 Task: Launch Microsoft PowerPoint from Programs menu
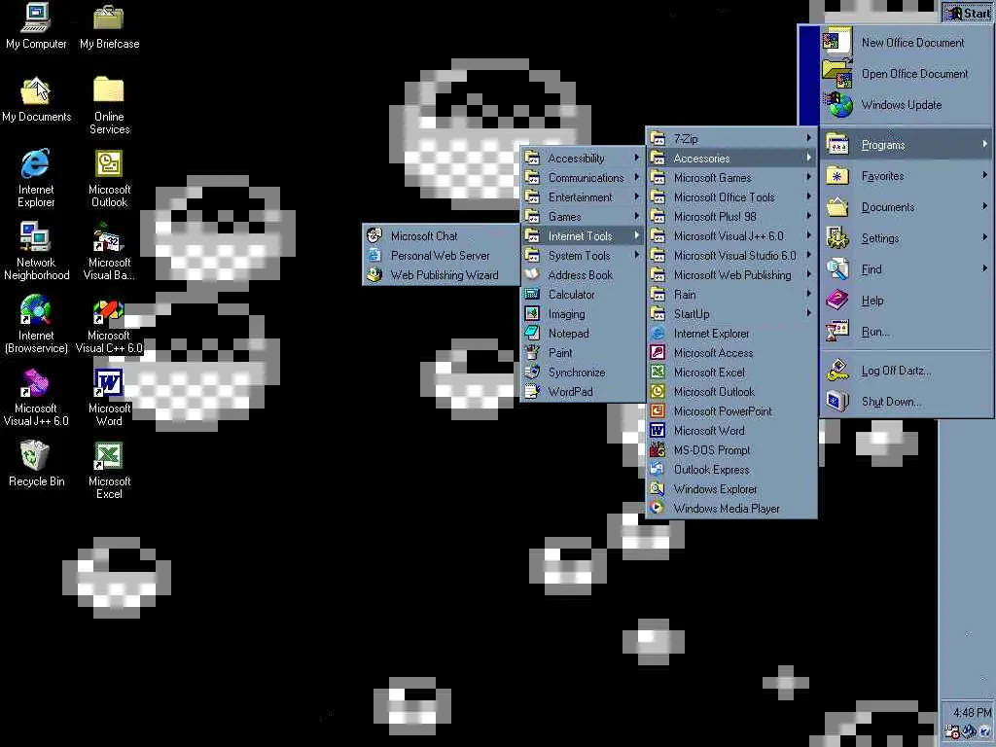[x=731, y=411]
